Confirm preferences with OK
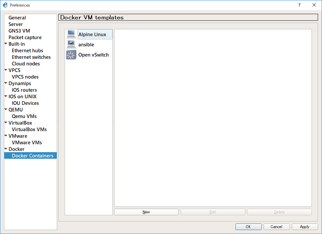 248,227
